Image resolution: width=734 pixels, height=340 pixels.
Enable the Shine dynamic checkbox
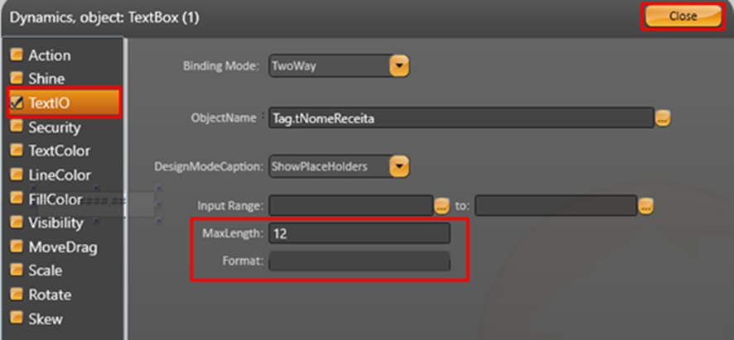click(16, 79)
